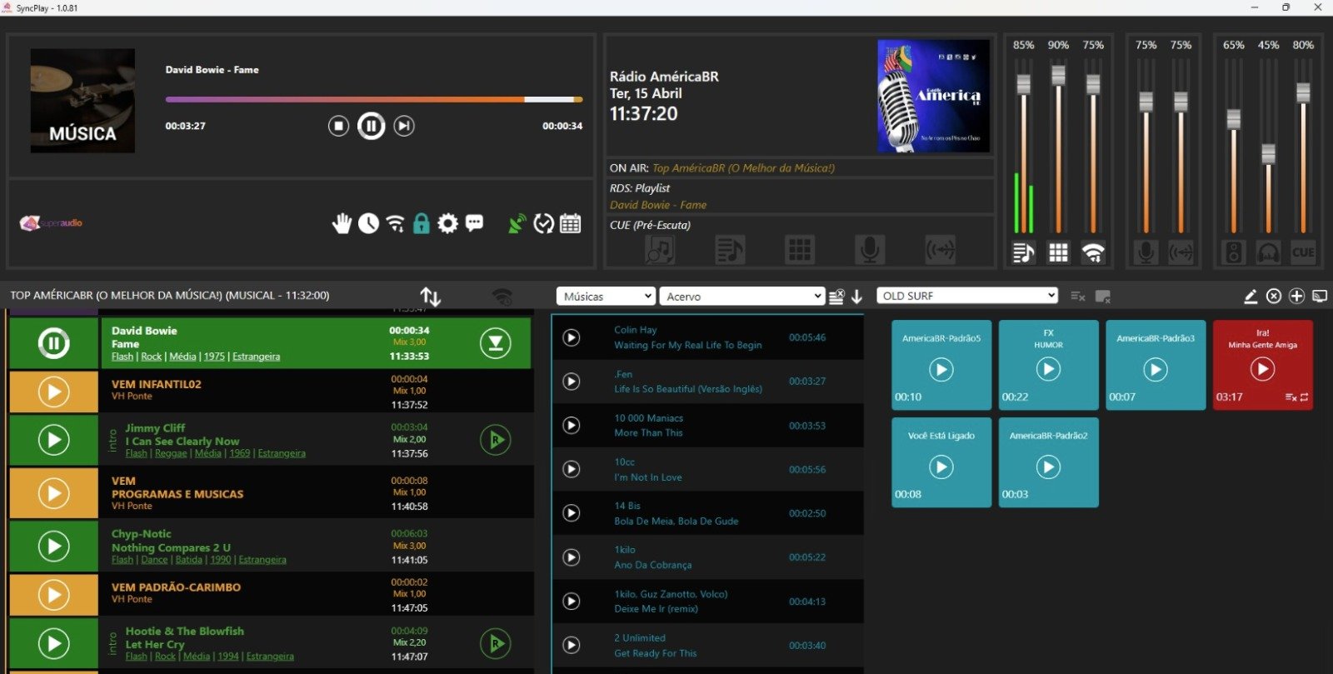Pause playback with the main pause button

tap(371, 126)
